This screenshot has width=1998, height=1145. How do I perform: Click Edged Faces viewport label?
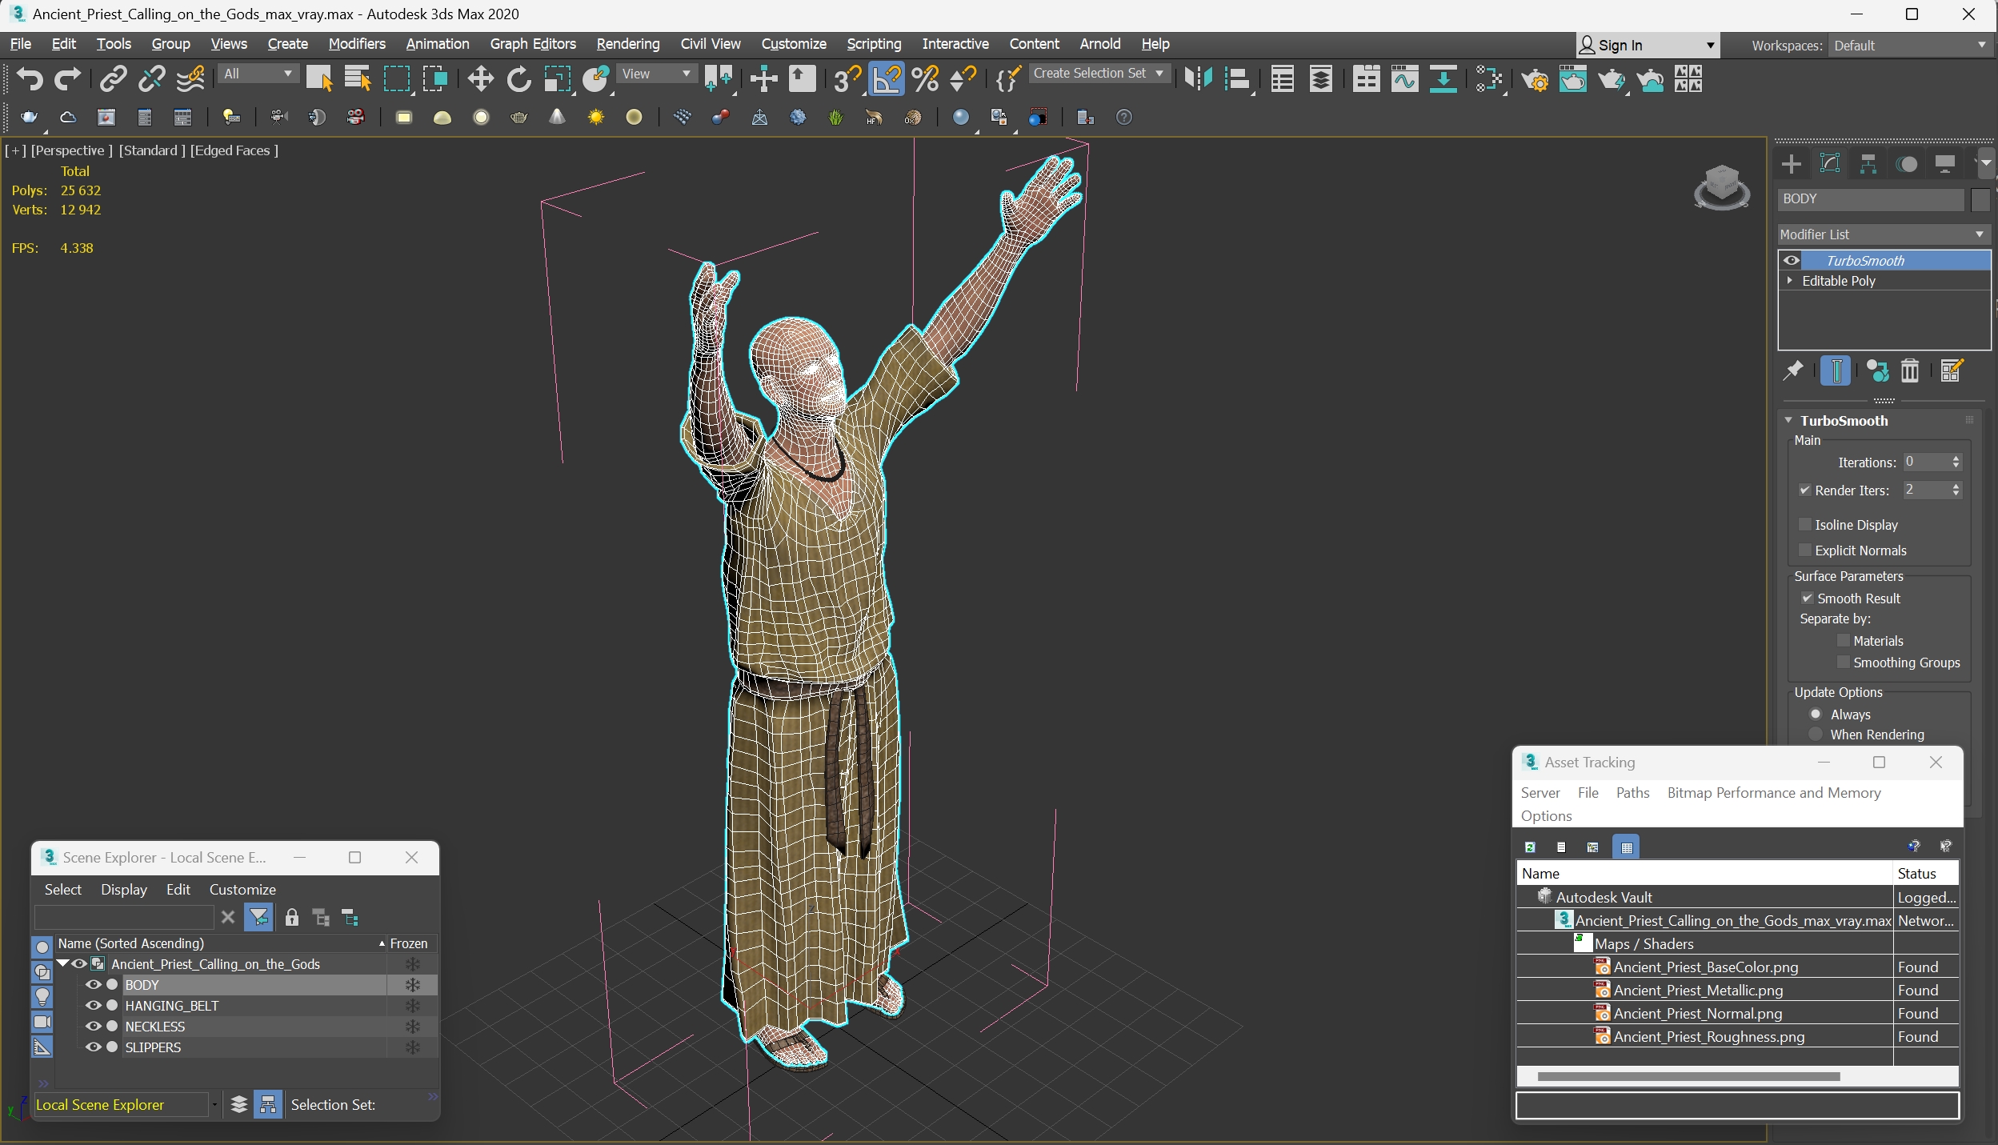click(x=234, y=150)
